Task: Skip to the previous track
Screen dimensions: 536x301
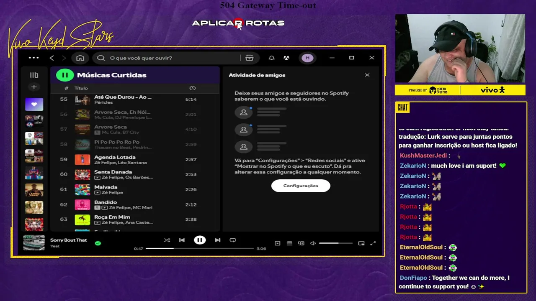Action: [x=182, y=240]
